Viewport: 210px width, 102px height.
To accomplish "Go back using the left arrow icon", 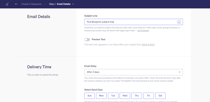I will [16, 4].
